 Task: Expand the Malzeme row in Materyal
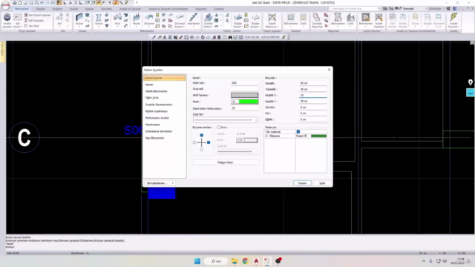coord(266,136)
